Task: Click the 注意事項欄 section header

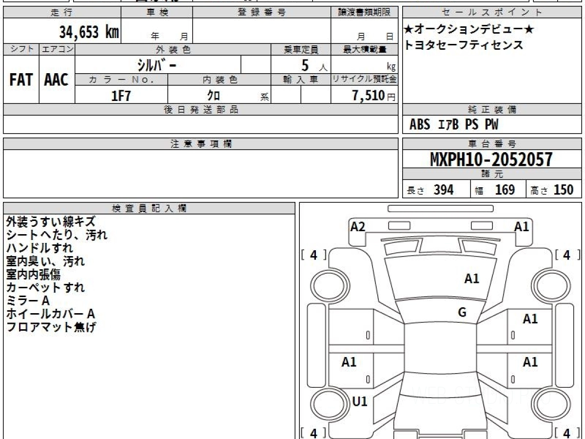Action: pos(201,144)
